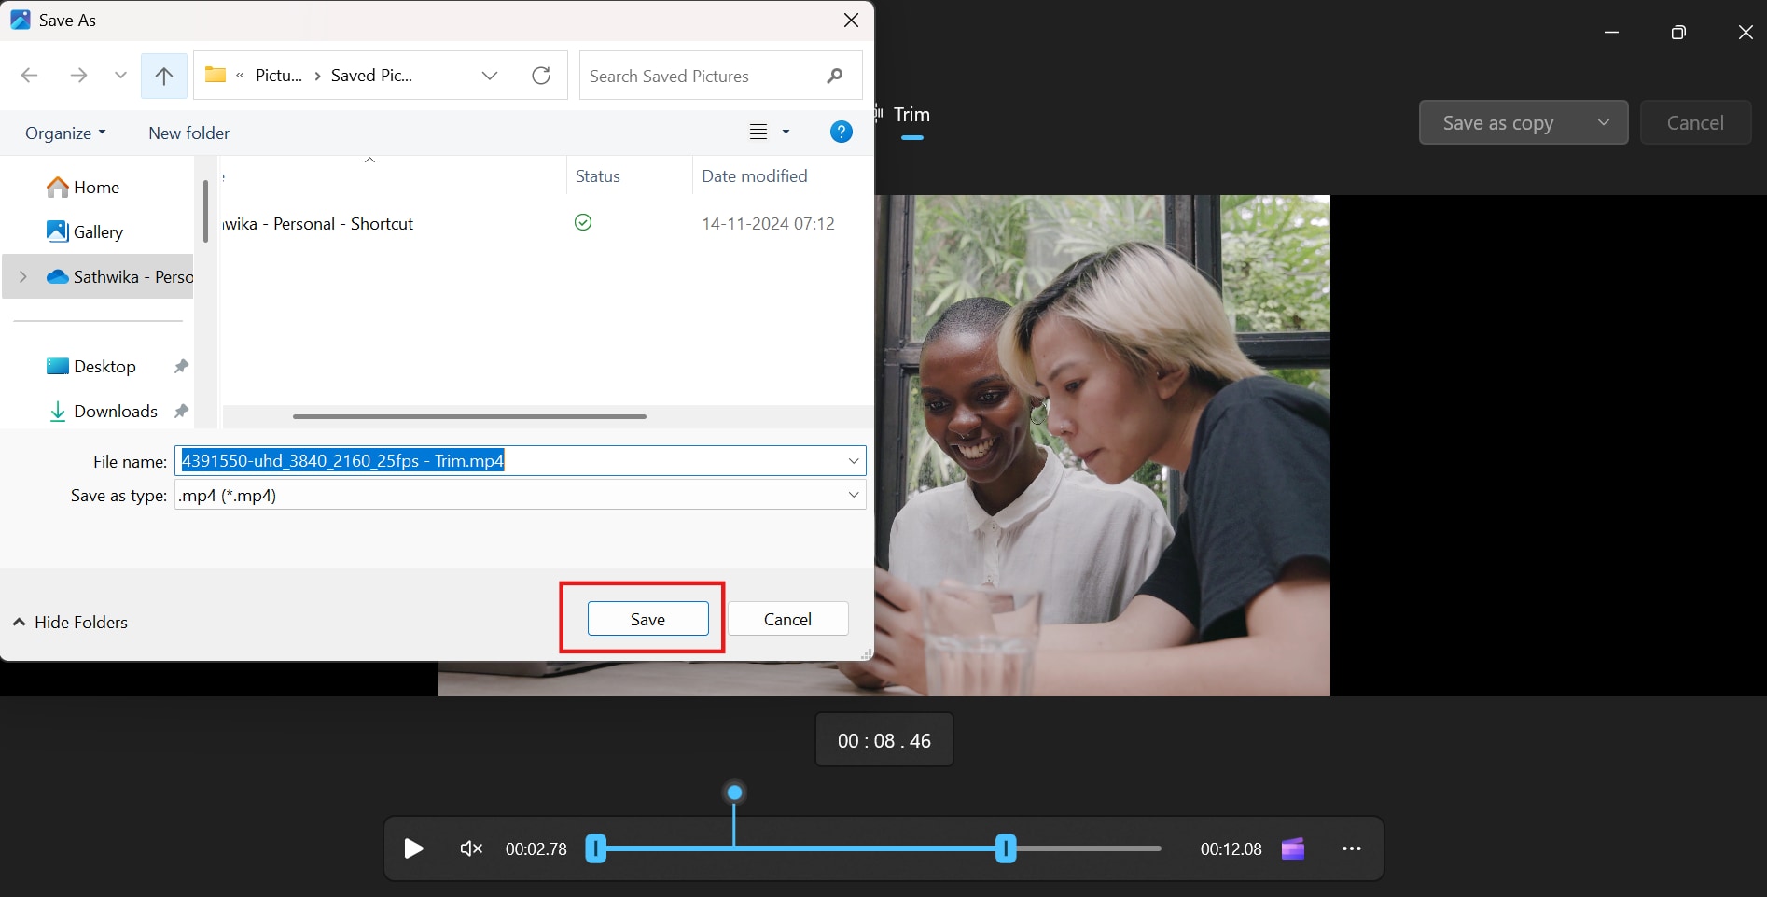Play the video preview
Screen dimensions: 1767x897
[414, 848]
